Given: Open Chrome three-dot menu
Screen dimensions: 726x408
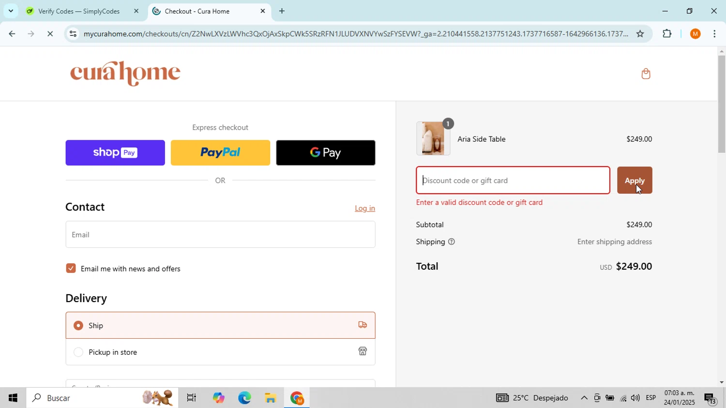Looking at the screenshot, I should tap(715, 34).
